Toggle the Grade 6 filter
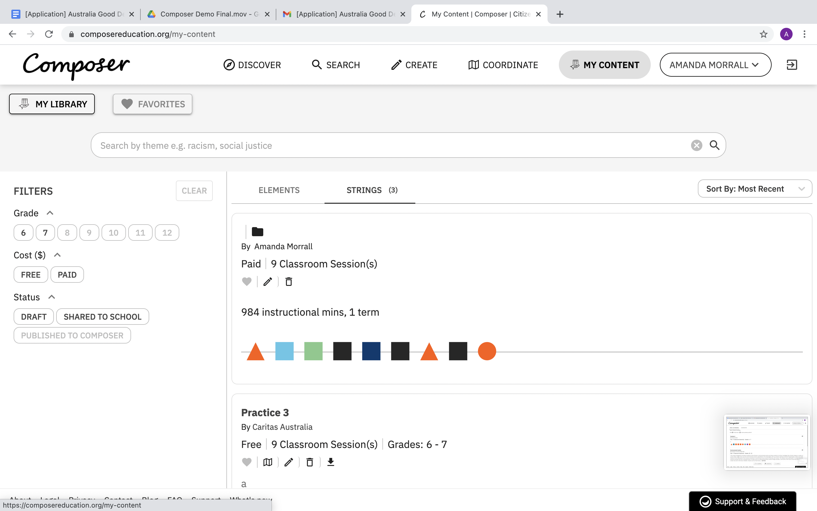The width and height of the screenshot is (817, 511). [23, 233]
